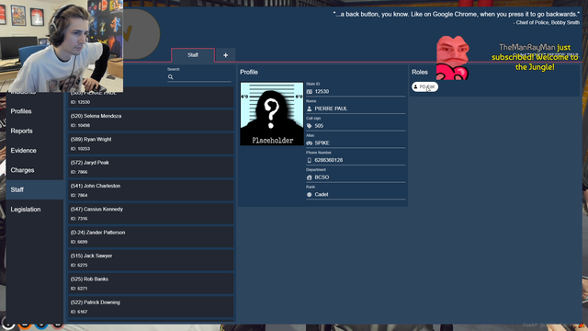
Task: Click the Name person icon
Action: pos(309,108)
